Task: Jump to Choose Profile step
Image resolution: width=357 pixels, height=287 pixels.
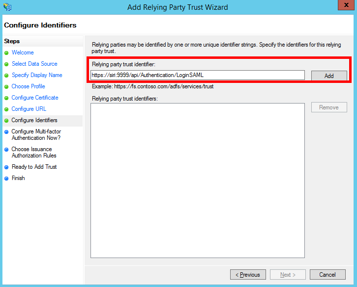Action: coord(28,86)
